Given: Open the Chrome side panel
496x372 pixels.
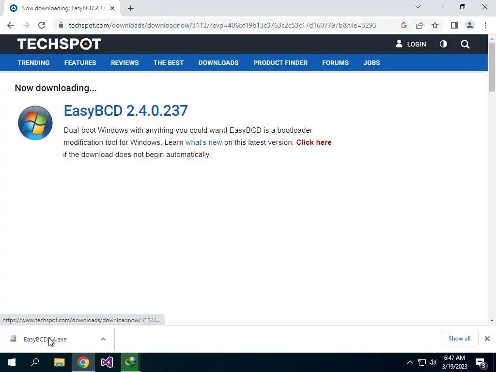Looking at the screenshot, I should point(454,25).
